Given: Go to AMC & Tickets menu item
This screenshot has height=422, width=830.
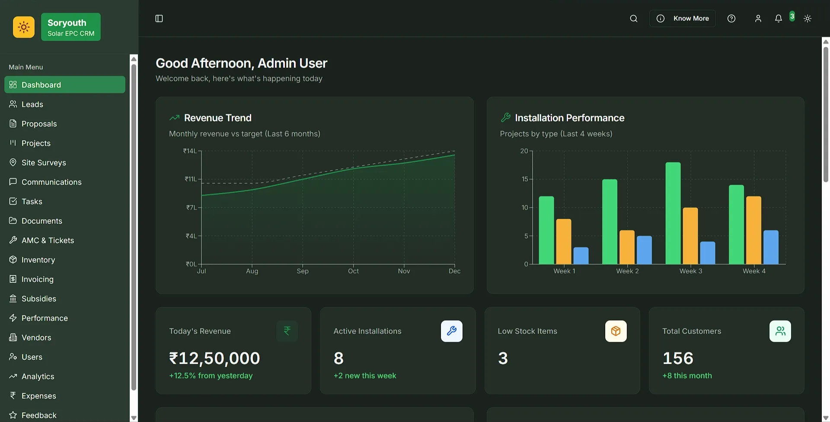Looking at the screenshot, I should coord(48,240).
